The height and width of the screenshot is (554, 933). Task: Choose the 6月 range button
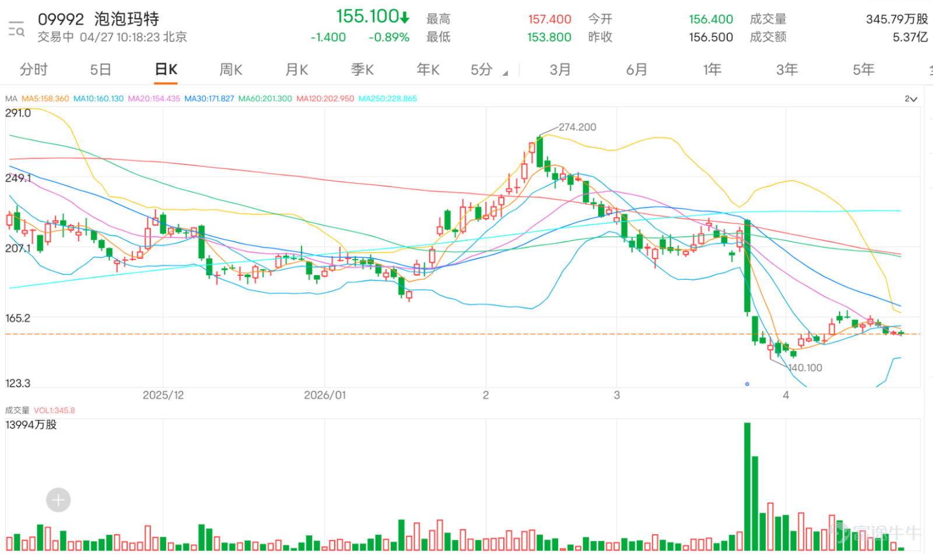tap(636, 69)
